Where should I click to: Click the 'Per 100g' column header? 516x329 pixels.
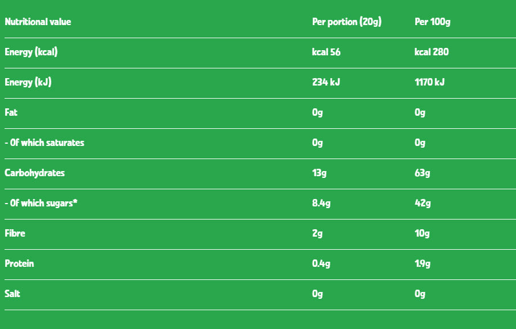tap(432, 22)
